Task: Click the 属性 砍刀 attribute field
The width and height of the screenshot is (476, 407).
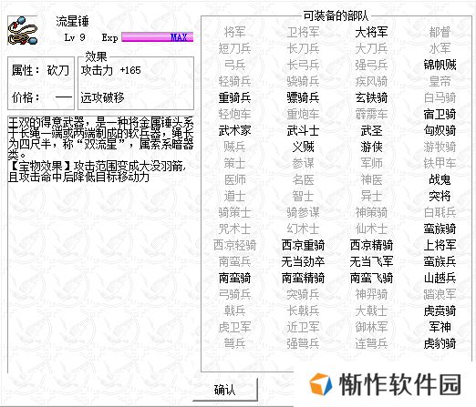Action: [41, 70]
